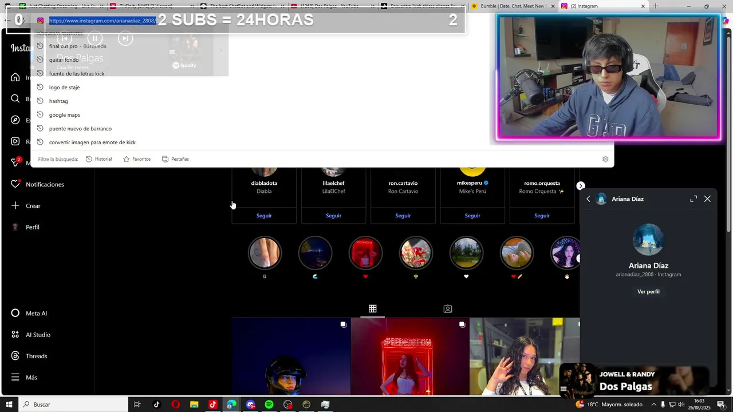This screenshot has width=733, height=412.
Task: Click Ver perfil for Ariana Díaz
Action: pyautogui.click(x=648, y=292)
